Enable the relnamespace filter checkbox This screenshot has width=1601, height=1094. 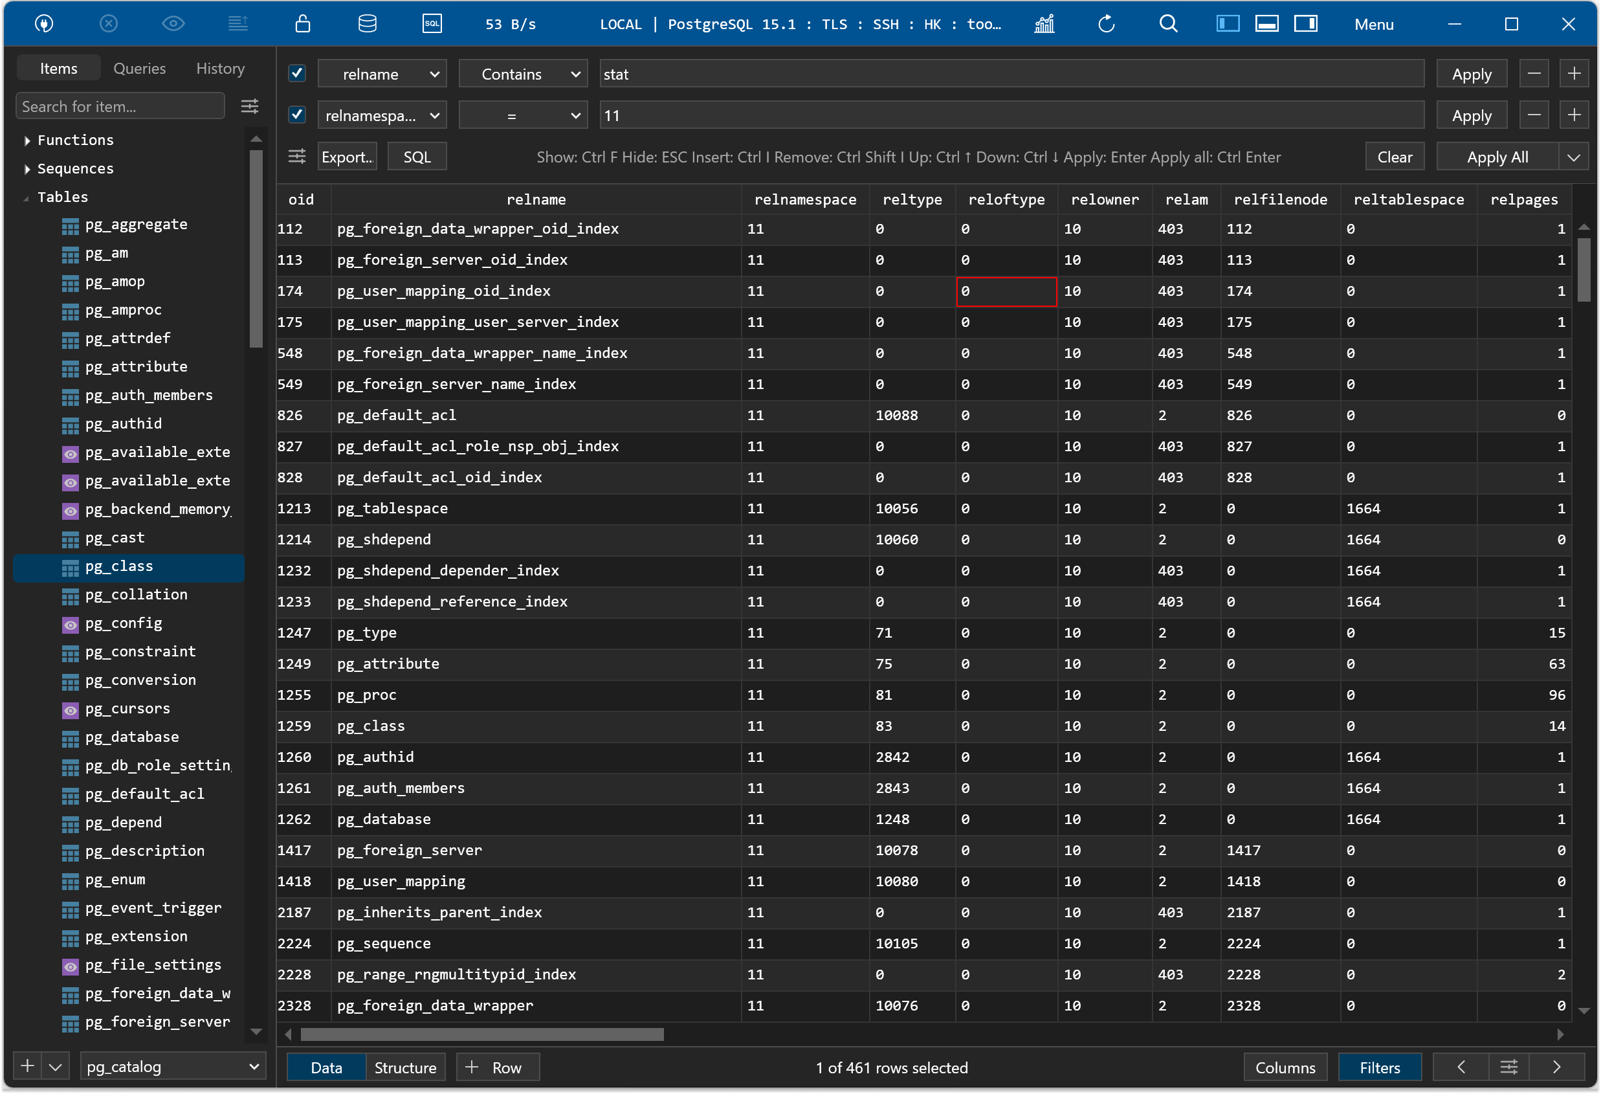296,116
